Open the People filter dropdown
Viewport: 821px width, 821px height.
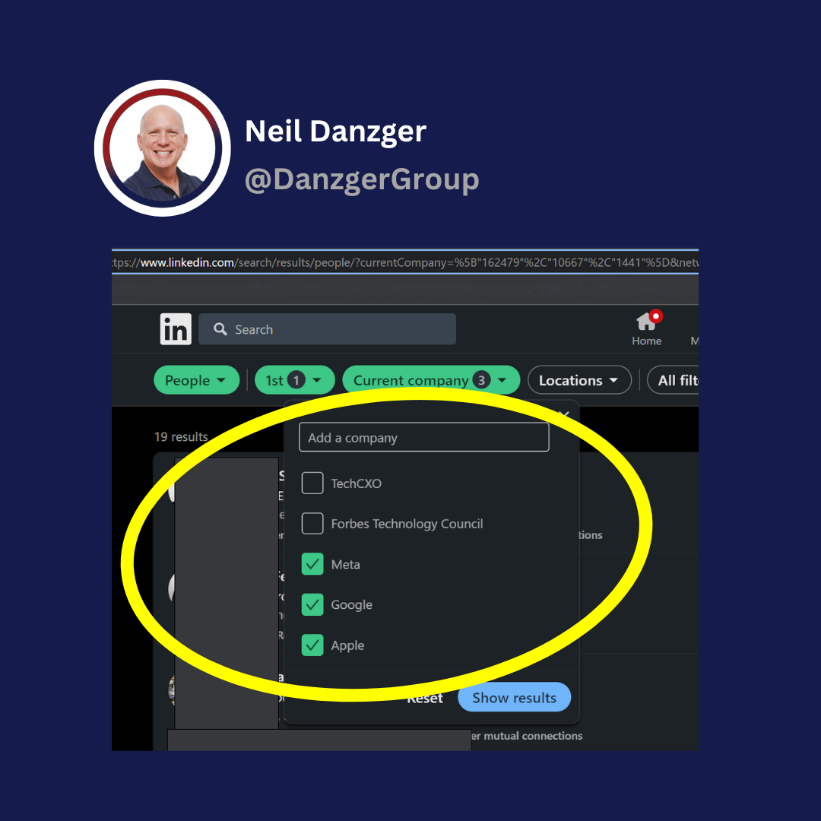pyautogui.click(x=196, y=381)
